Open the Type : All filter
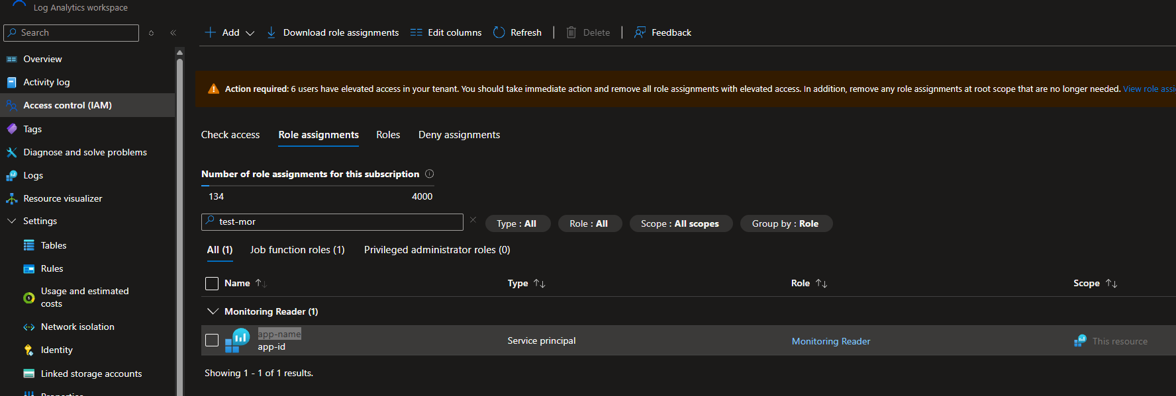Viewport: 1176px width, 396px height. point(516,223)
